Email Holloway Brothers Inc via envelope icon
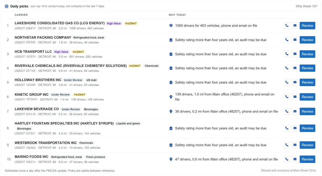 point(295,82)
